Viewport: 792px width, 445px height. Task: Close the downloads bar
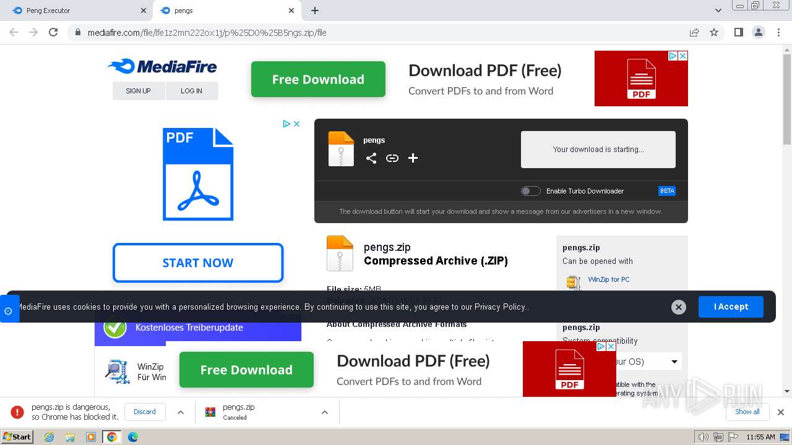click(781, 412)
